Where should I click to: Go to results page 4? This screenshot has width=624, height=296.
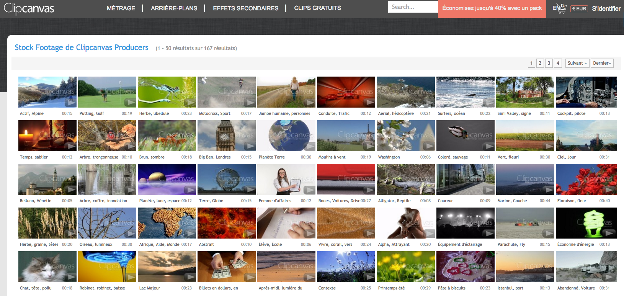pyautogui.click(x=558, y=63)
